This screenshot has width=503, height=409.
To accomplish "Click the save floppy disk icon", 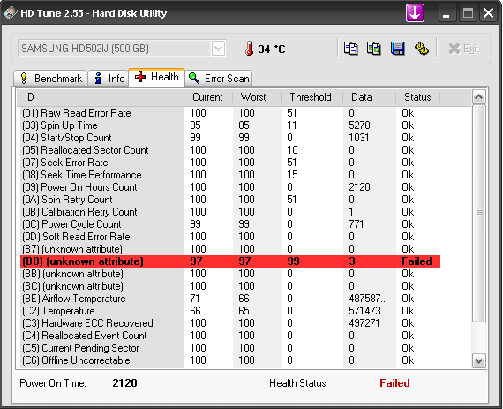I will (x=398, y=49).
